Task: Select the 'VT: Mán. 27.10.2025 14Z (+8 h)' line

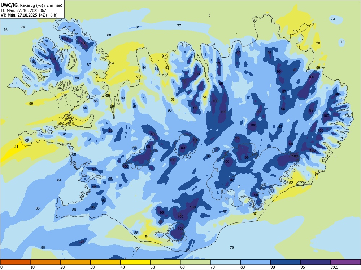Action: point(29,15)
